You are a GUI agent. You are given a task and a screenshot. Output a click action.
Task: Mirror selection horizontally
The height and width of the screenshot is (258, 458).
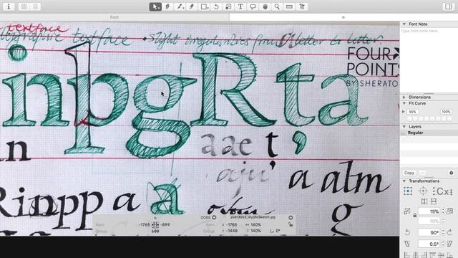[x=424, y=201]
